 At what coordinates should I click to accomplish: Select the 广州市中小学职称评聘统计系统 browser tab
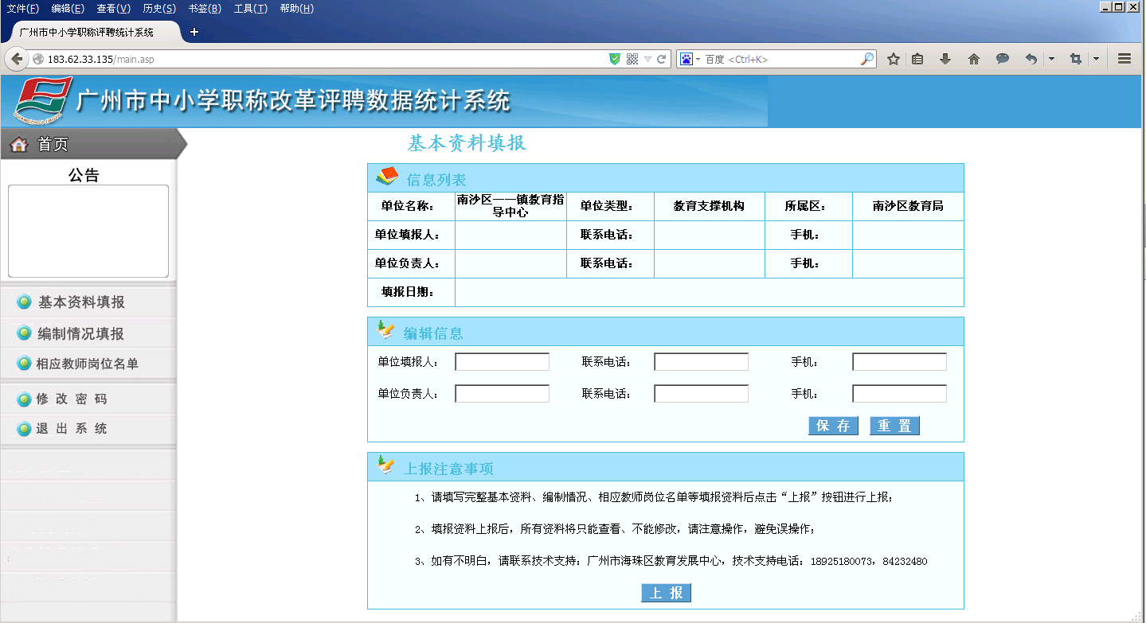coord(91,33)
